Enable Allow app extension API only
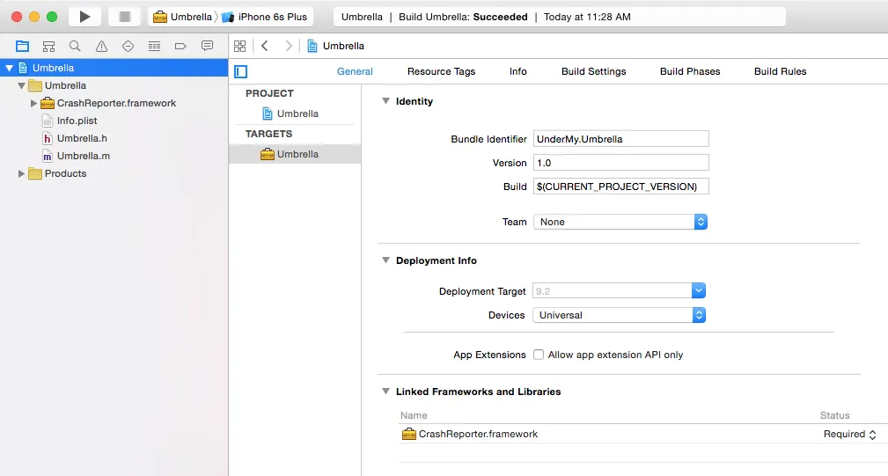 pyautogui.click(x=539, y=355)
